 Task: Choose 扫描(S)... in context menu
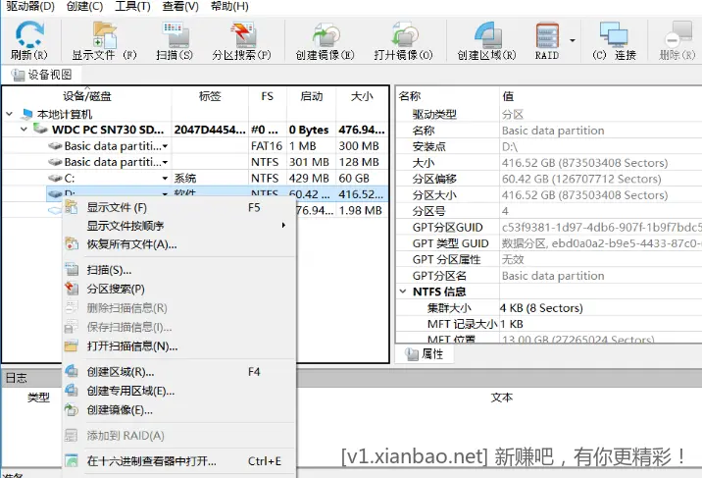[179, 270]
